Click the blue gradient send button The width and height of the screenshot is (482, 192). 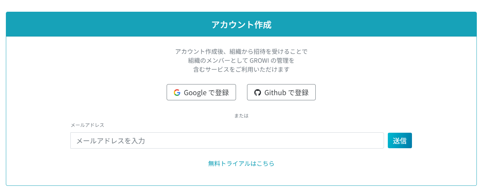tap(400, 141)
